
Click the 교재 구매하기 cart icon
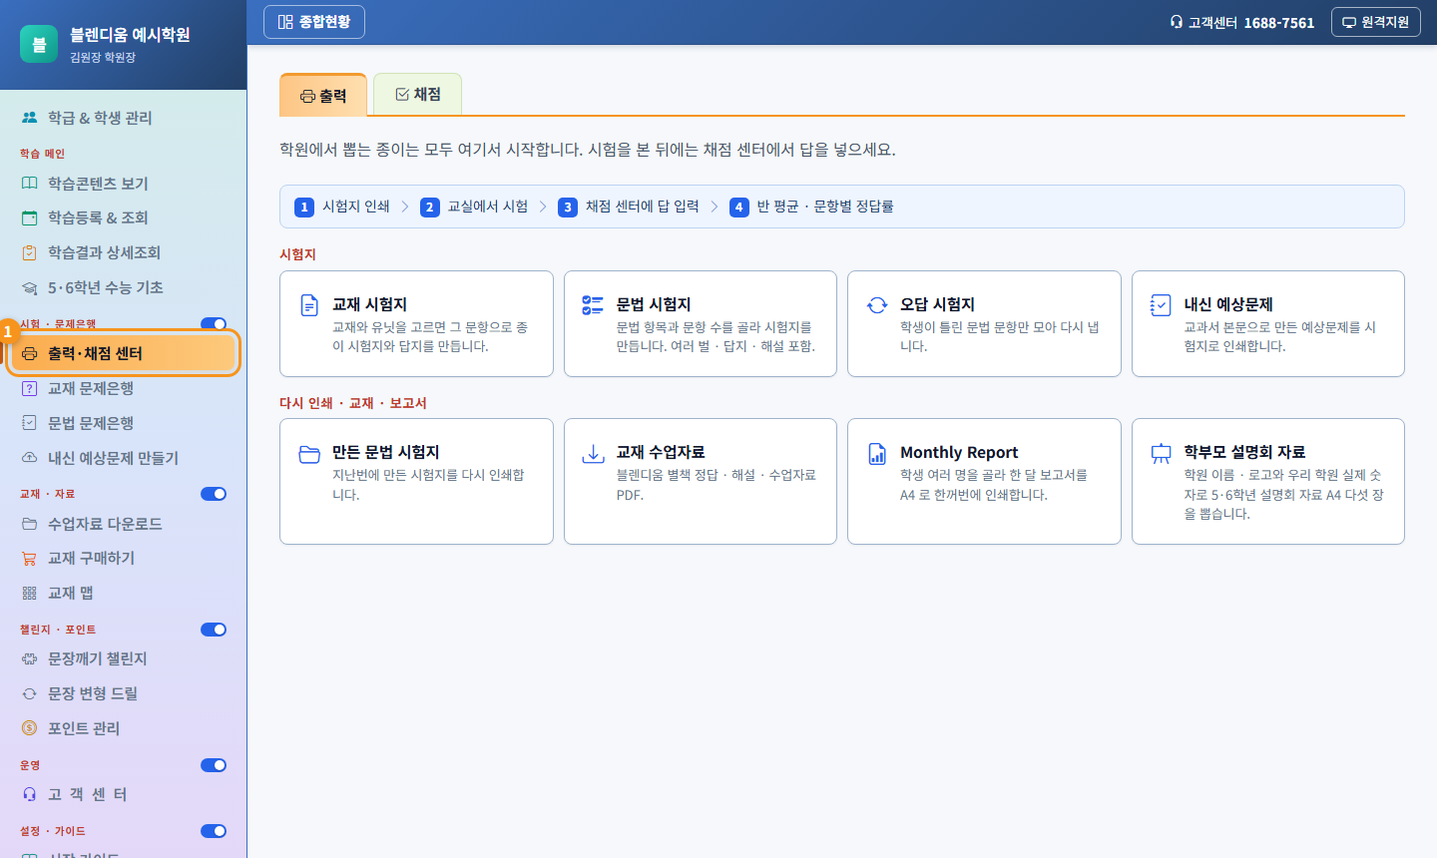[x=29, y=558]
